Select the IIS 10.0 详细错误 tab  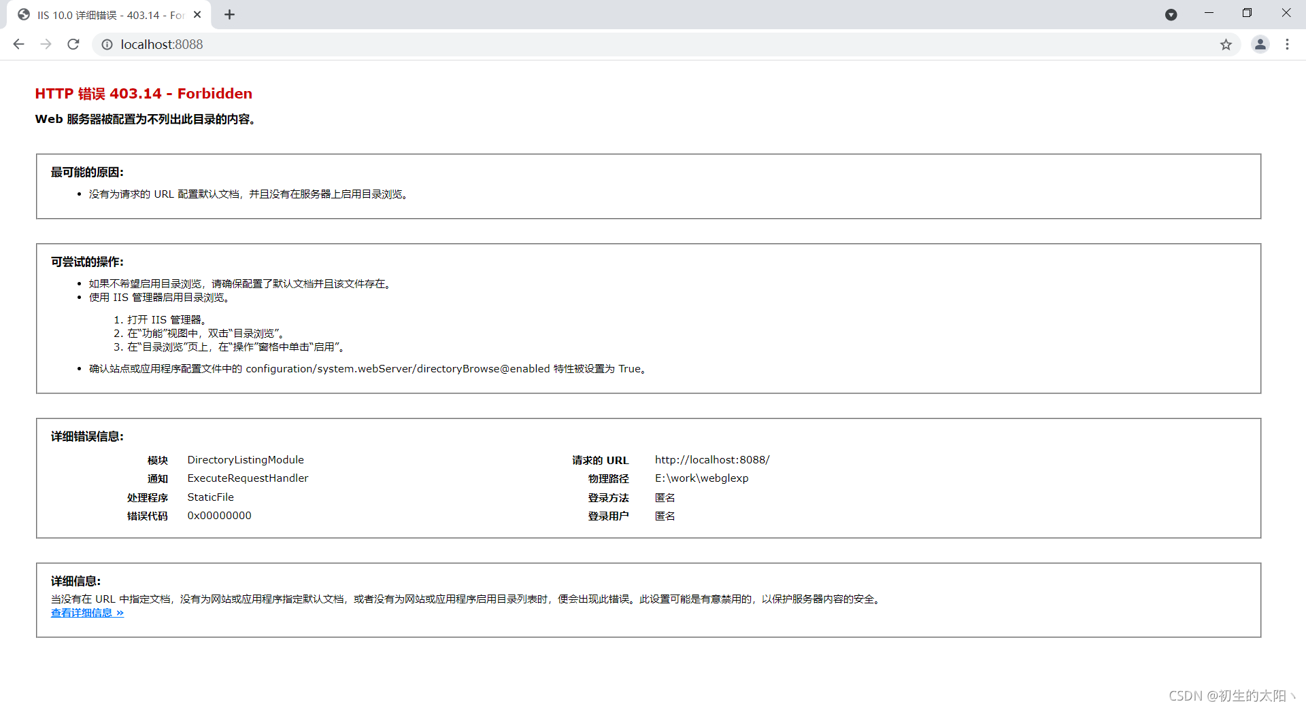point(109,15)
